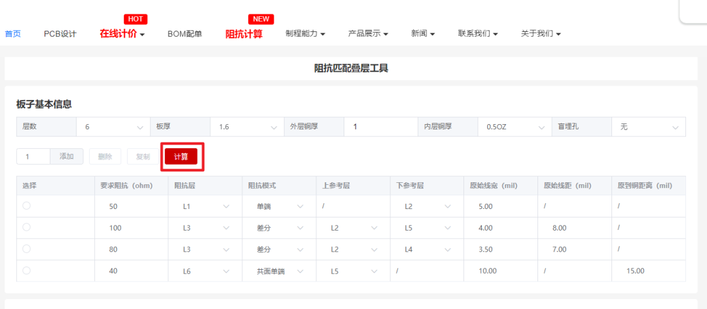
Task: Click the 原始线距 field with 7.00
Action: tap(575, 249)
